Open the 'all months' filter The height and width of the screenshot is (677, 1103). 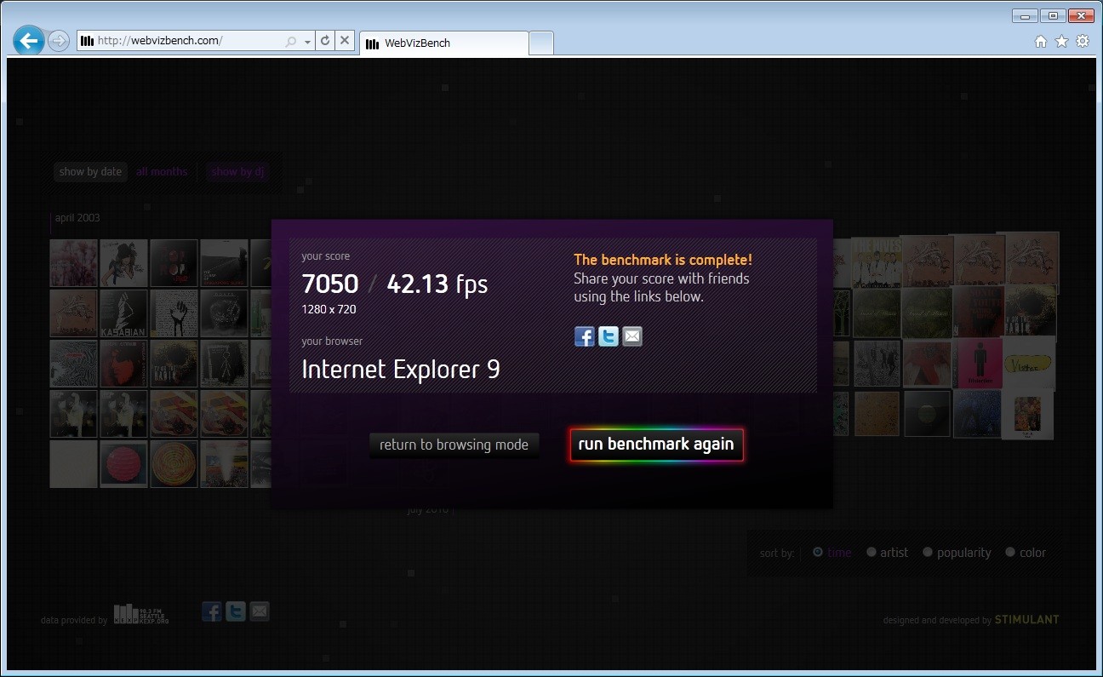[162, 172]
